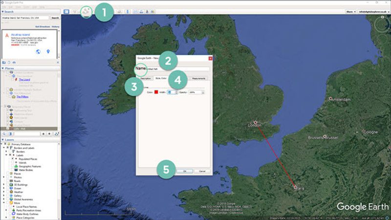
Task: Enable the Islands layer checkbox
Action: point(13,162)
